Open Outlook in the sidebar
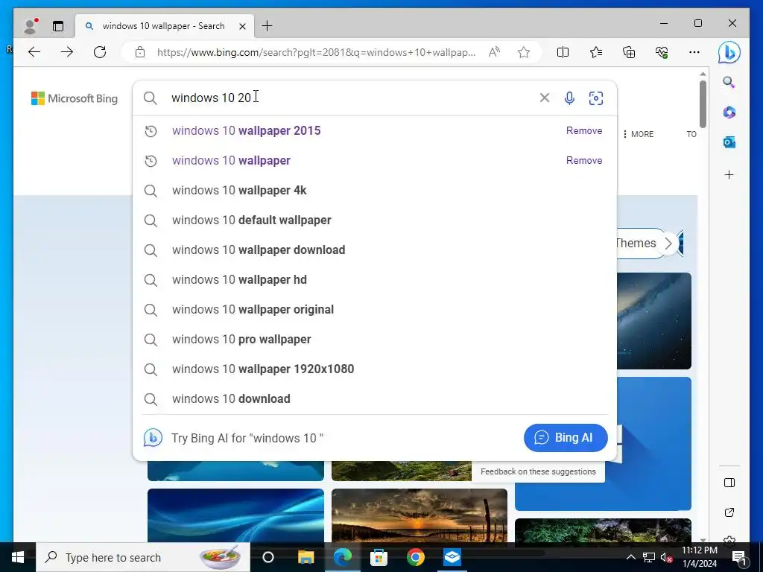The height and width of the screenshot is (572, 763). click(729, 142)
